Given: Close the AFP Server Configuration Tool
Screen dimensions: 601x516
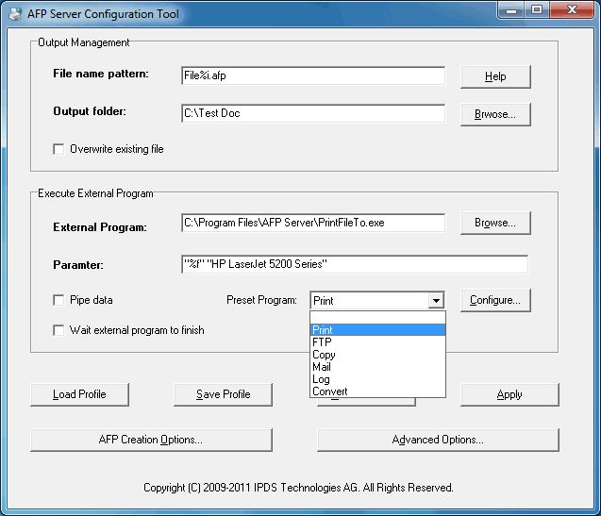Looking at the screenshot, I should coord(572,10).
